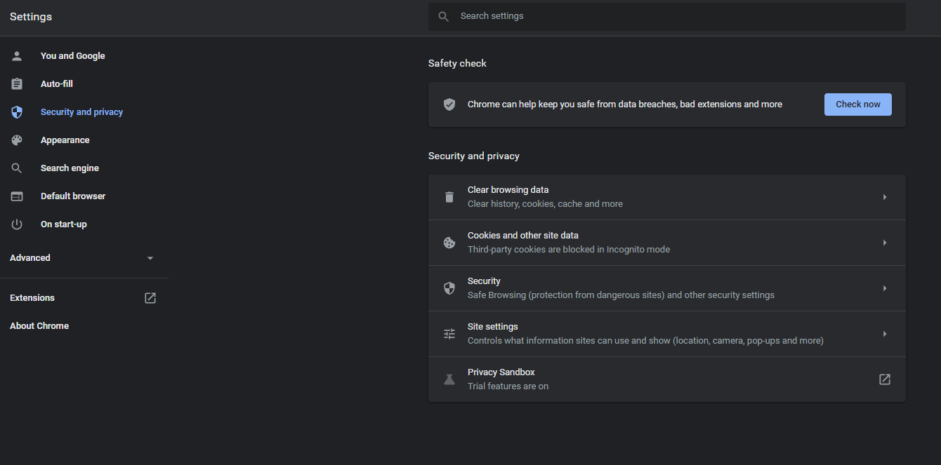Open About Chrome page
941x465 pixels.
(x=39, y=326)
